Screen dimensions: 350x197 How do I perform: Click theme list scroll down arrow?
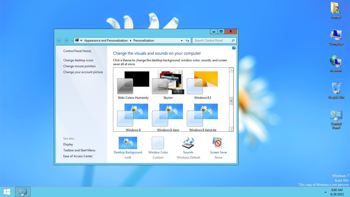pos(231,129)
